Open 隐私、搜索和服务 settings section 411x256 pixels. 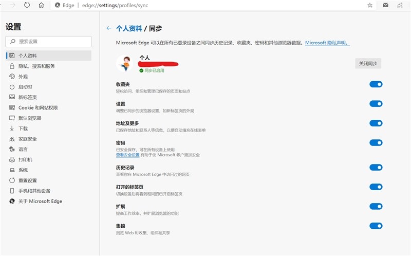point(48,66)
